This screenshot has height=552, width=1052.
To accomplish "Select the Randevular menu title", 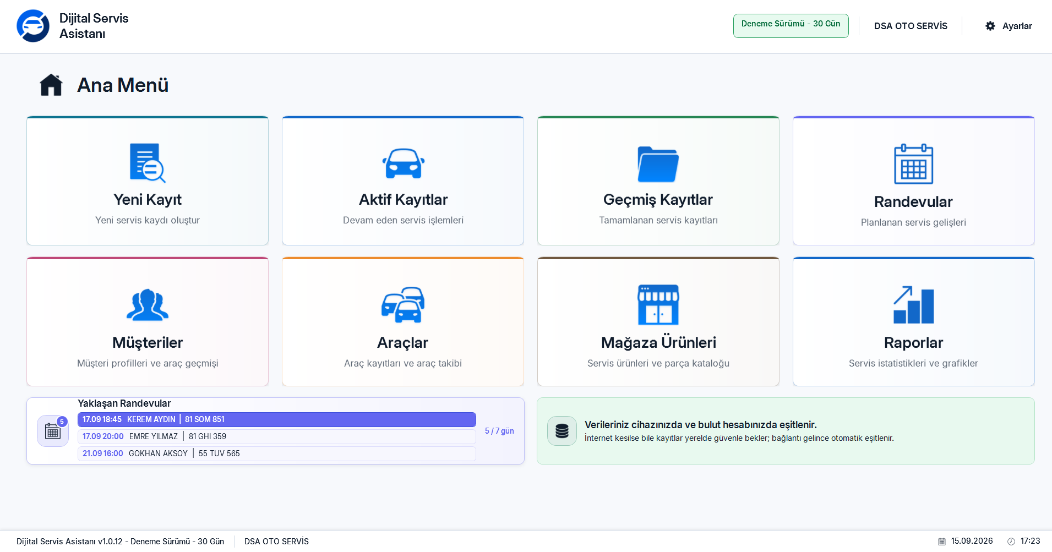I will click(x=913, y=201).
